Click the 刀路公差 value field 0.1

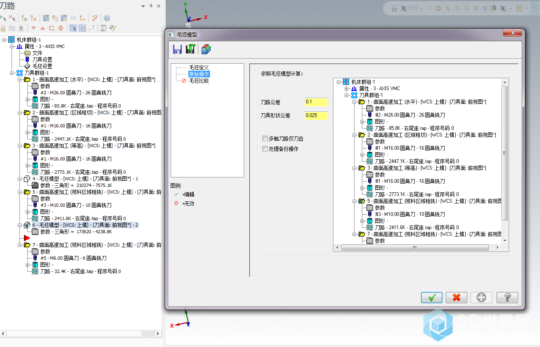(x=316, y=102)
